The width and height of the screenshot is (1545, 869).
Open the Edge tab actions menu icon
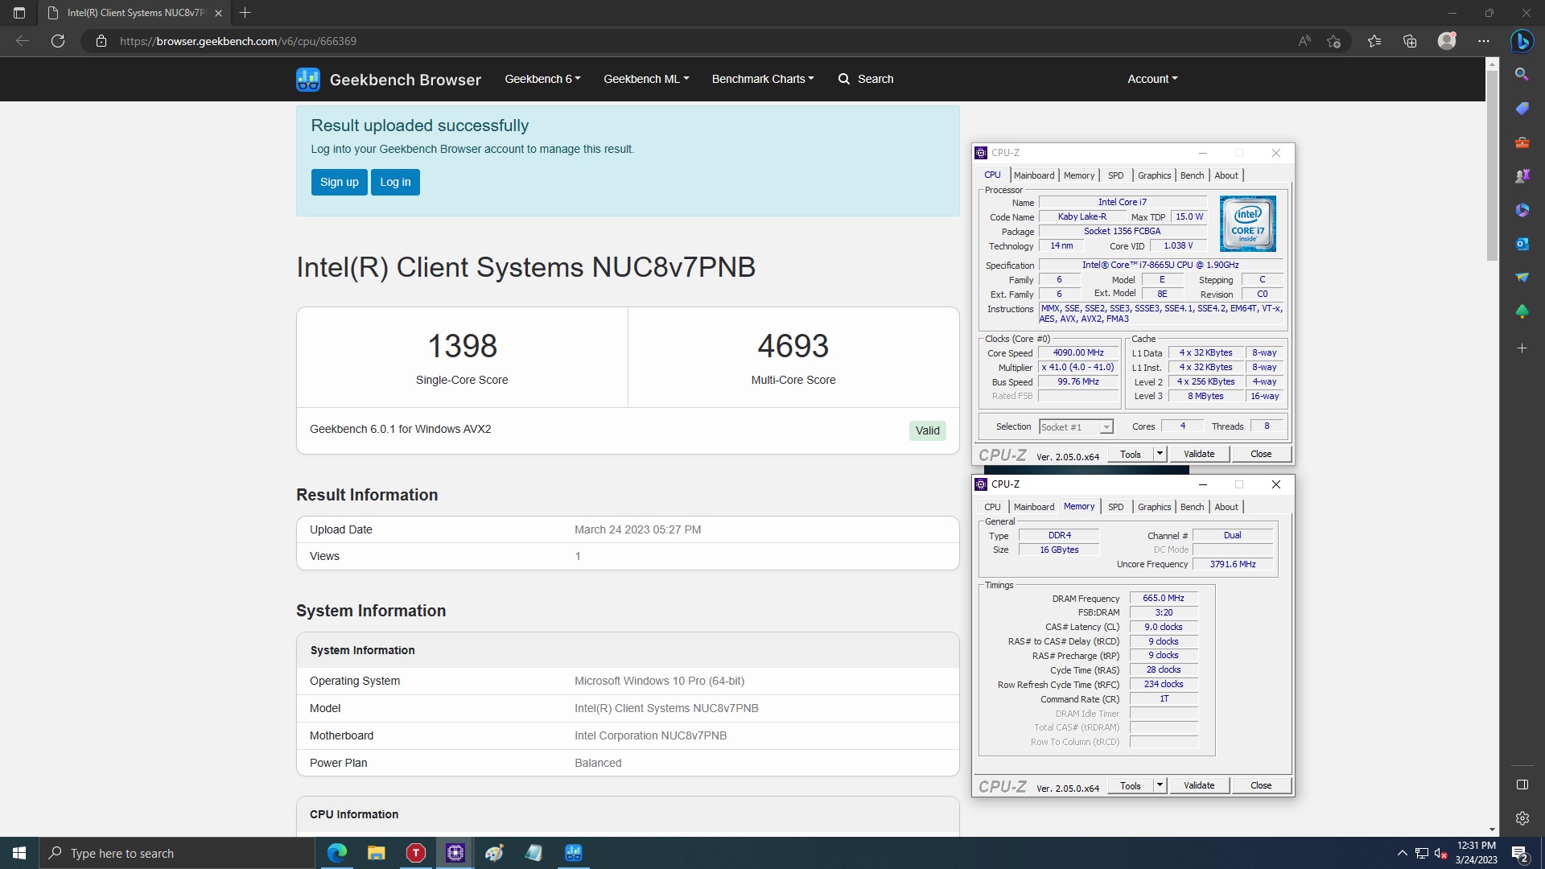coord(19,13)
